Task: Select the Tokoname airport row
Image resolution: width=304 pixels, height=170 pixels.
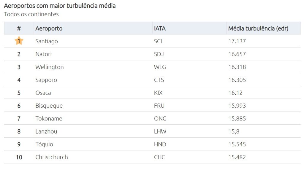Action: (x=49, y=119)
